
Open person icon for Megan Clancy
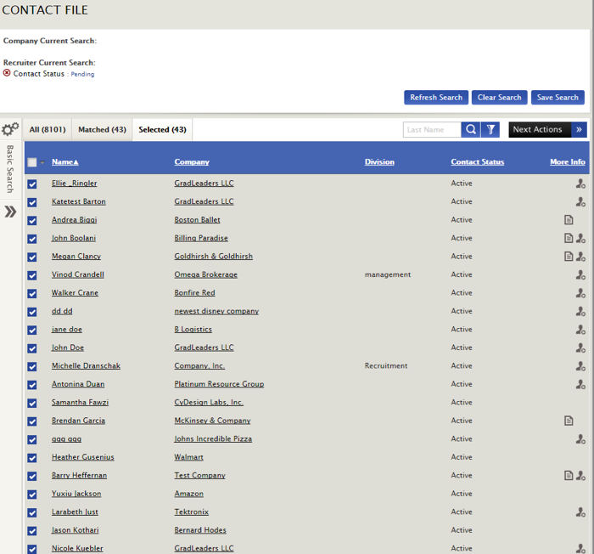tap(580, 256)
